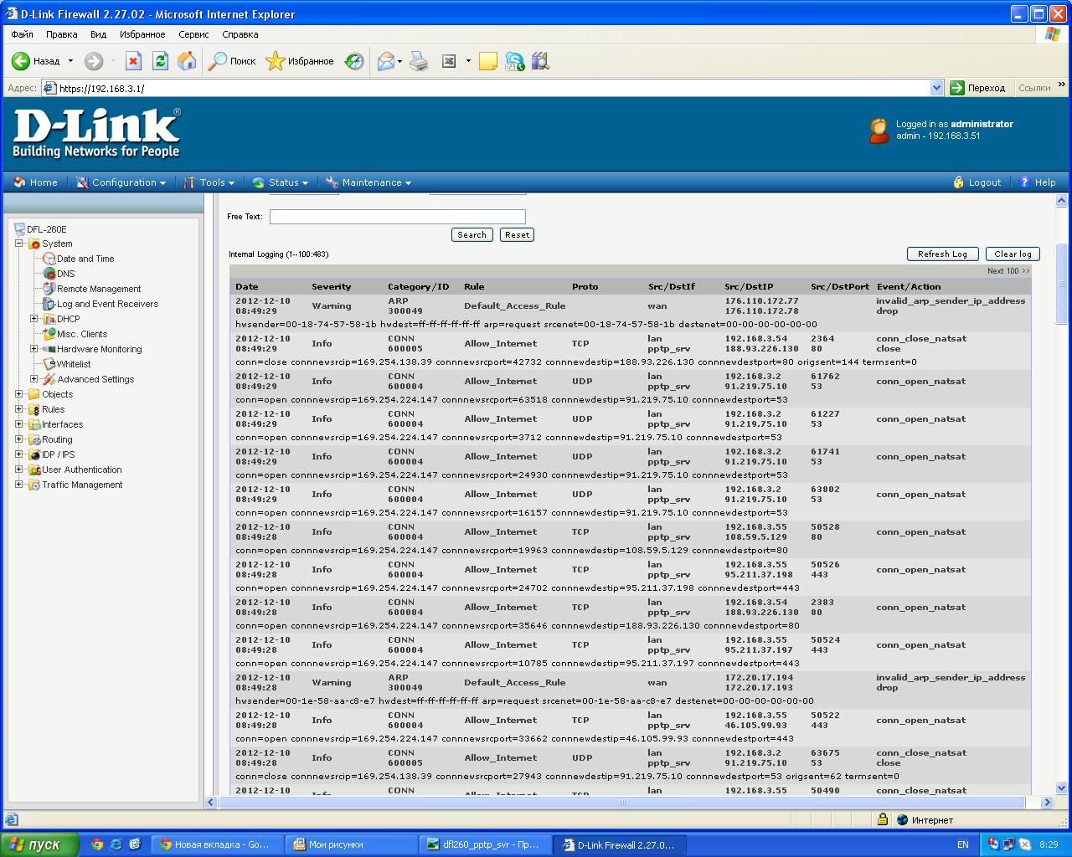1072x857 pixels.
Task: Collapse the System tree node
Action: pos(18,244)
